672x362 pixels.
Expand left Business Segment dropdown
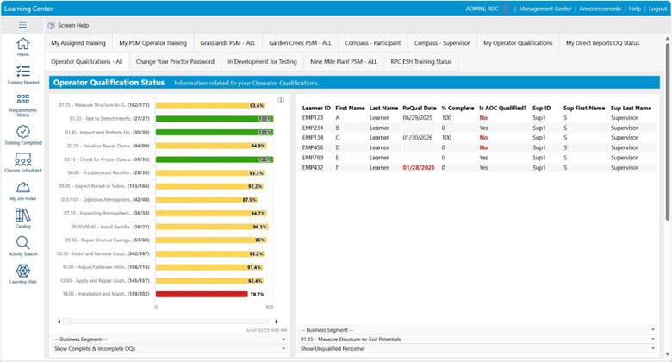tap(169, 339)
